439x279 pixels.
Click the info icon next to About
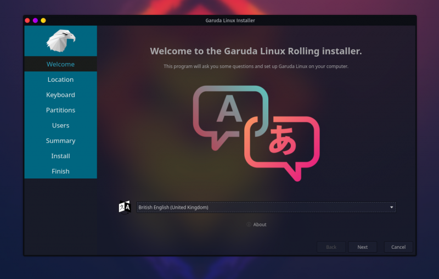point(249,225)
